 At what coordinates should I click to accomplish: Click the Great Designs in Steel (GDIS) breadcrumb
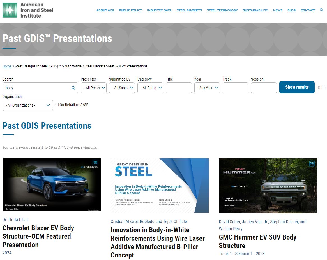38,66
